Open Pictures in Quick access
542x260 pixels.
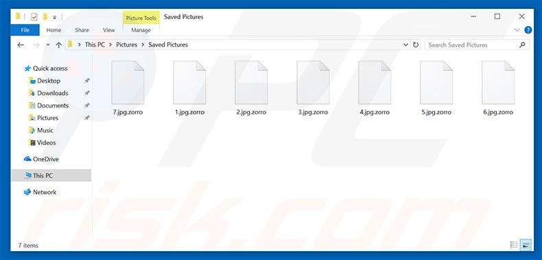tap(47, 118)
